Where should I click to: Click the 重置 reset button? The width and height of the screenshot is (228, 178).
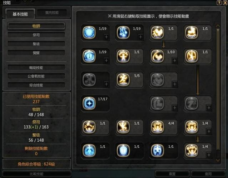pyautogui.click(x=172, y=174)
